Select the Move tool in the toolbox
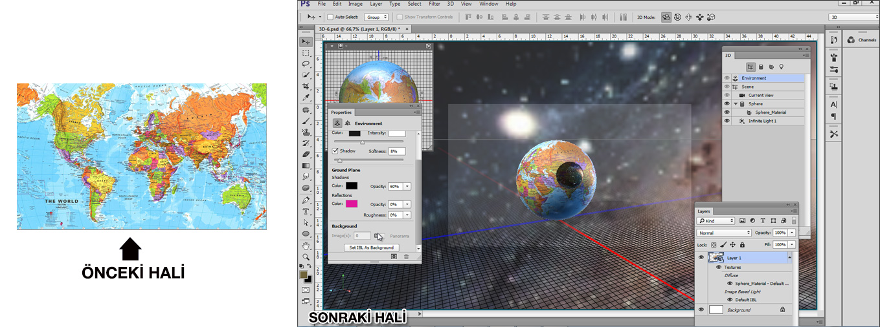This screenshot has height=327, width=880. [306, 41]
